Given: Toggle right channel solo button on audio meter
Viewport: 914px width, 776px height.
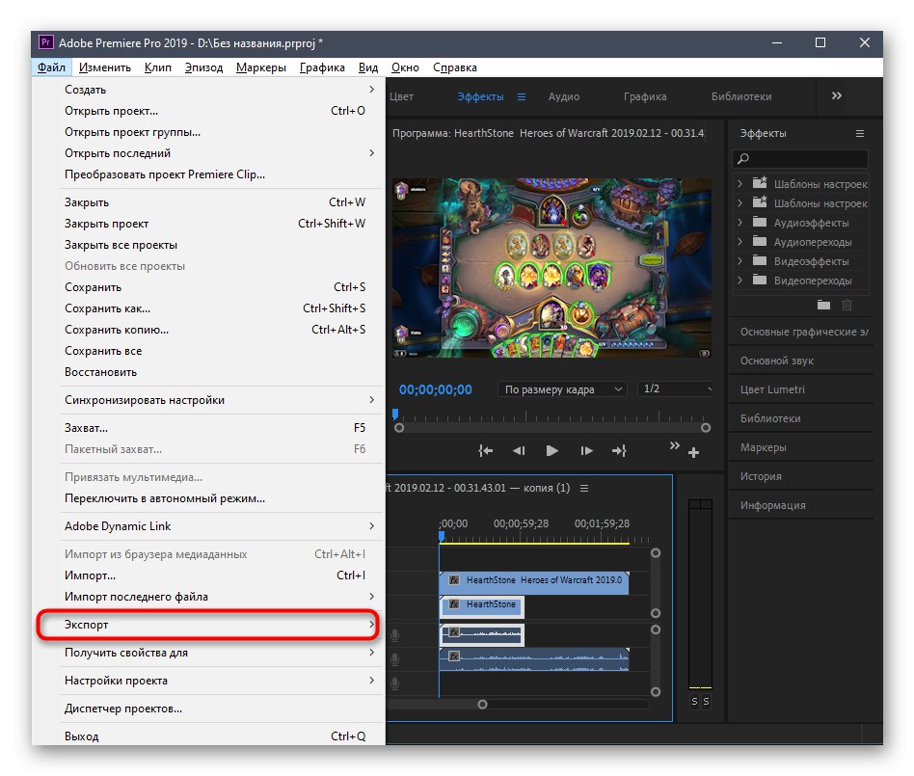Looking at the screenshot, I should coord(706,701).
